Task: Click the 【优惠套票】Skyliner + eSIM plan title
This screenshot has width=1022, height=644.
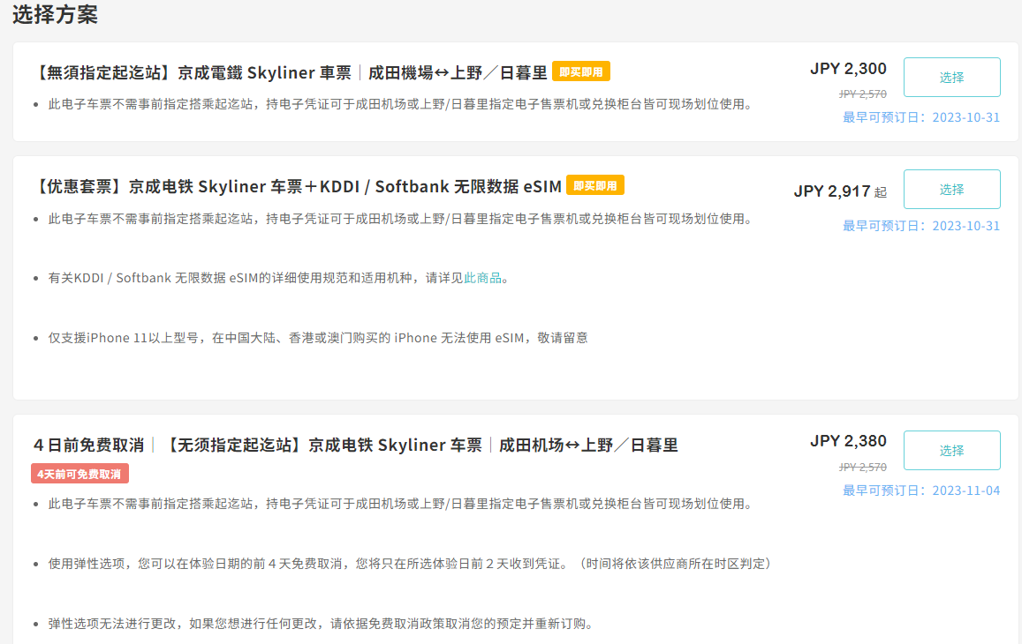Action: click(x=297, y=187)
